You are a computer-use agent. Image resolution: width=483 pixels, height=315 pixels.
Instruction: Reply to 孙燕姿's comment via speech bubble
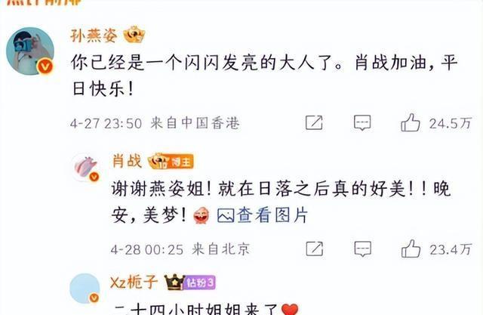pos(362,122)
